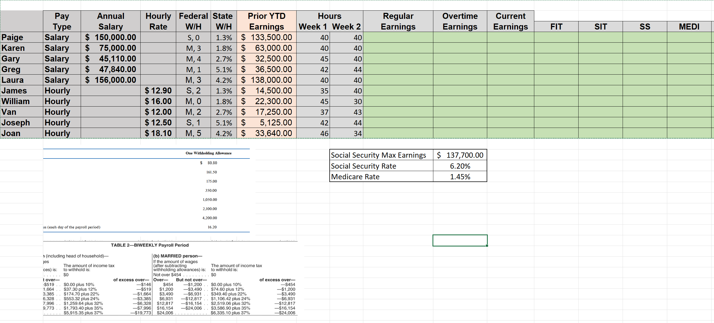Select Van's Prior YTD Earnings of $17,250.00
This screenshot has height=323, width=714.
coord(266,112)
